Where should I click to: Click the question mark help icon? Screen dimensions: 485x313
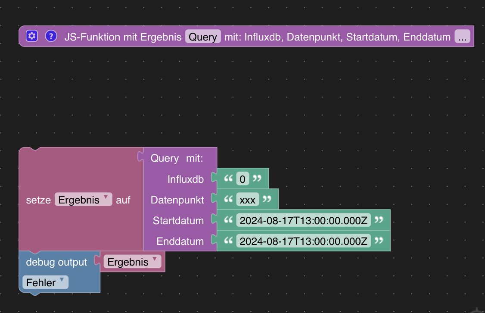(51, 36)
